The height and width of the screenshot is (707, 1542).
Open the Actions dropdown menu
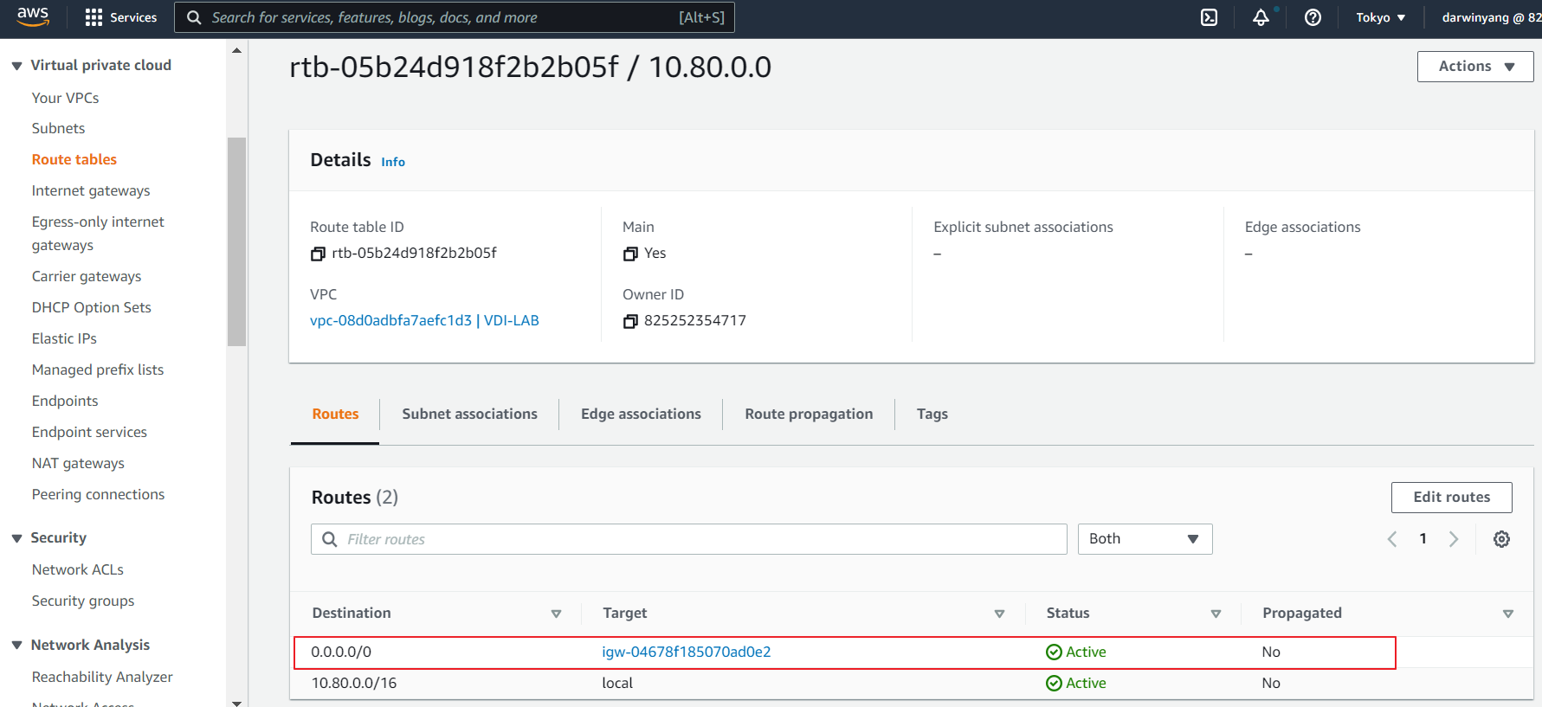click(1474, 67)
